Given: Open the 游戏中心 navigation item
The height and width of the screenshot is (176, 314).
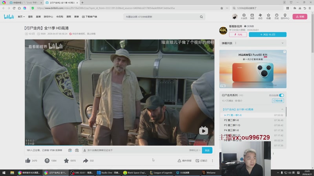Looking at the screenshot, I should click(x=48, y=17).
